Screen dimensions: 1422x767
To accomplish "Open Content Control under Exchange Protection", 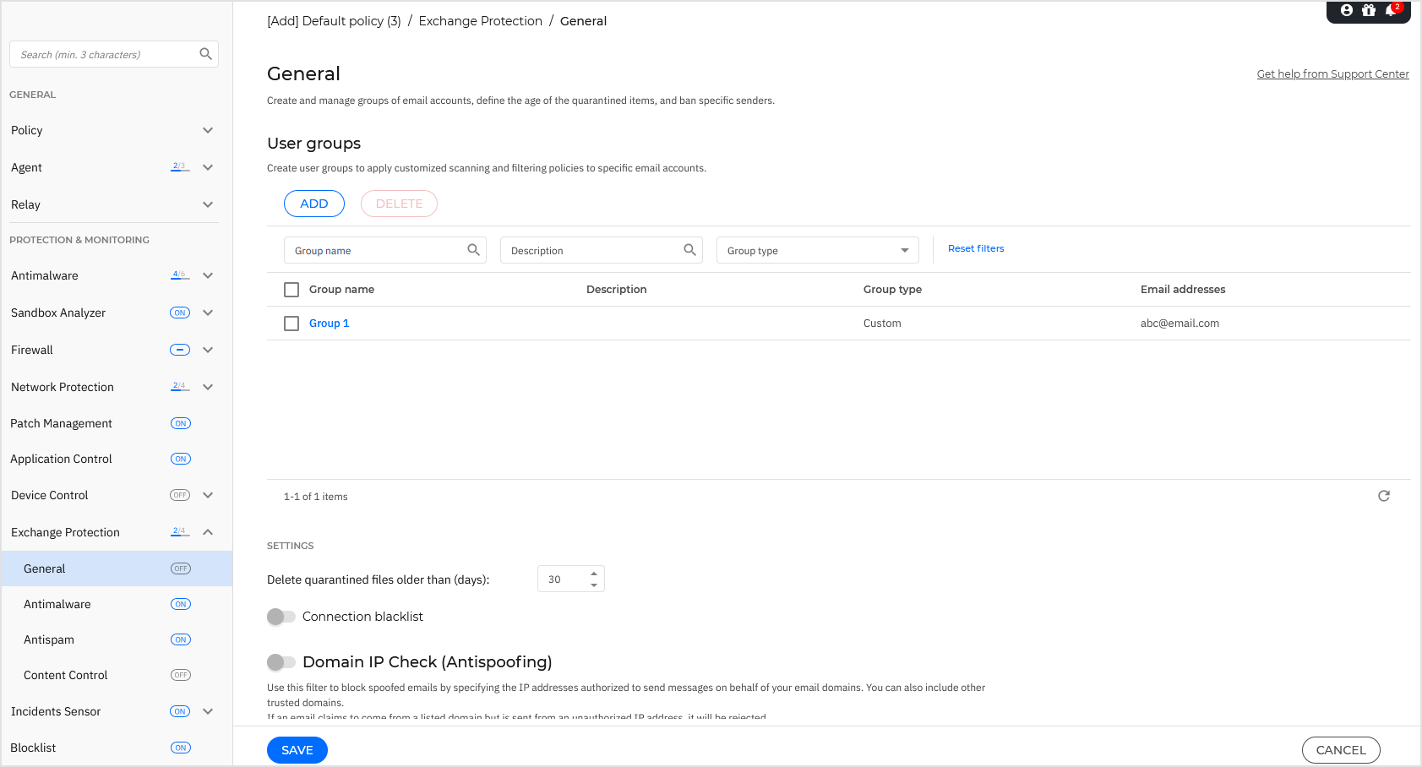I will 66,675.
